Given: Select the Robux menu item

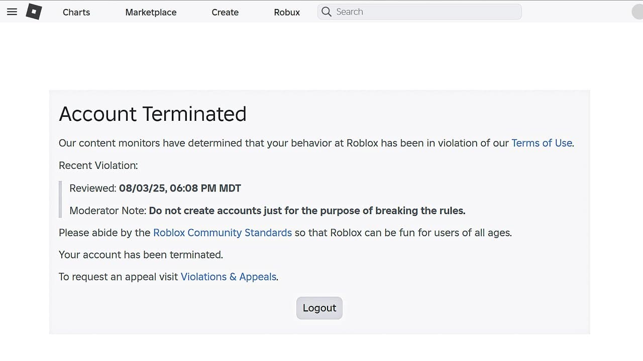Looking at the screenshot, I should (287, 12).
